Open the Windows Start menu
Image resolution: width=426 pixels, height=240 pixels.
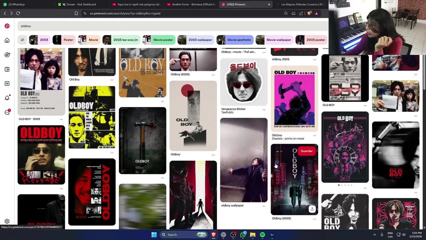click(154, 235)
